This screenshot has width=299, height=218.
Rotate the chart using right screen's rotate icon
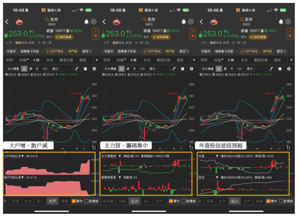[288, 147]
